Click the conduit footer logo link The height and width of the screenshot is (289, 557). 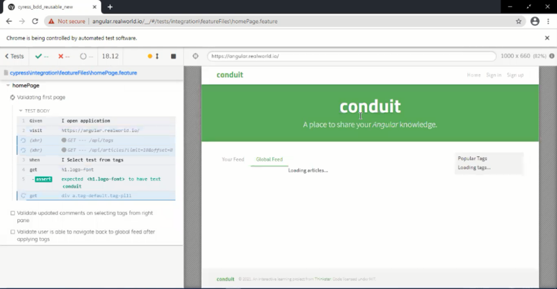click(226, 279)
